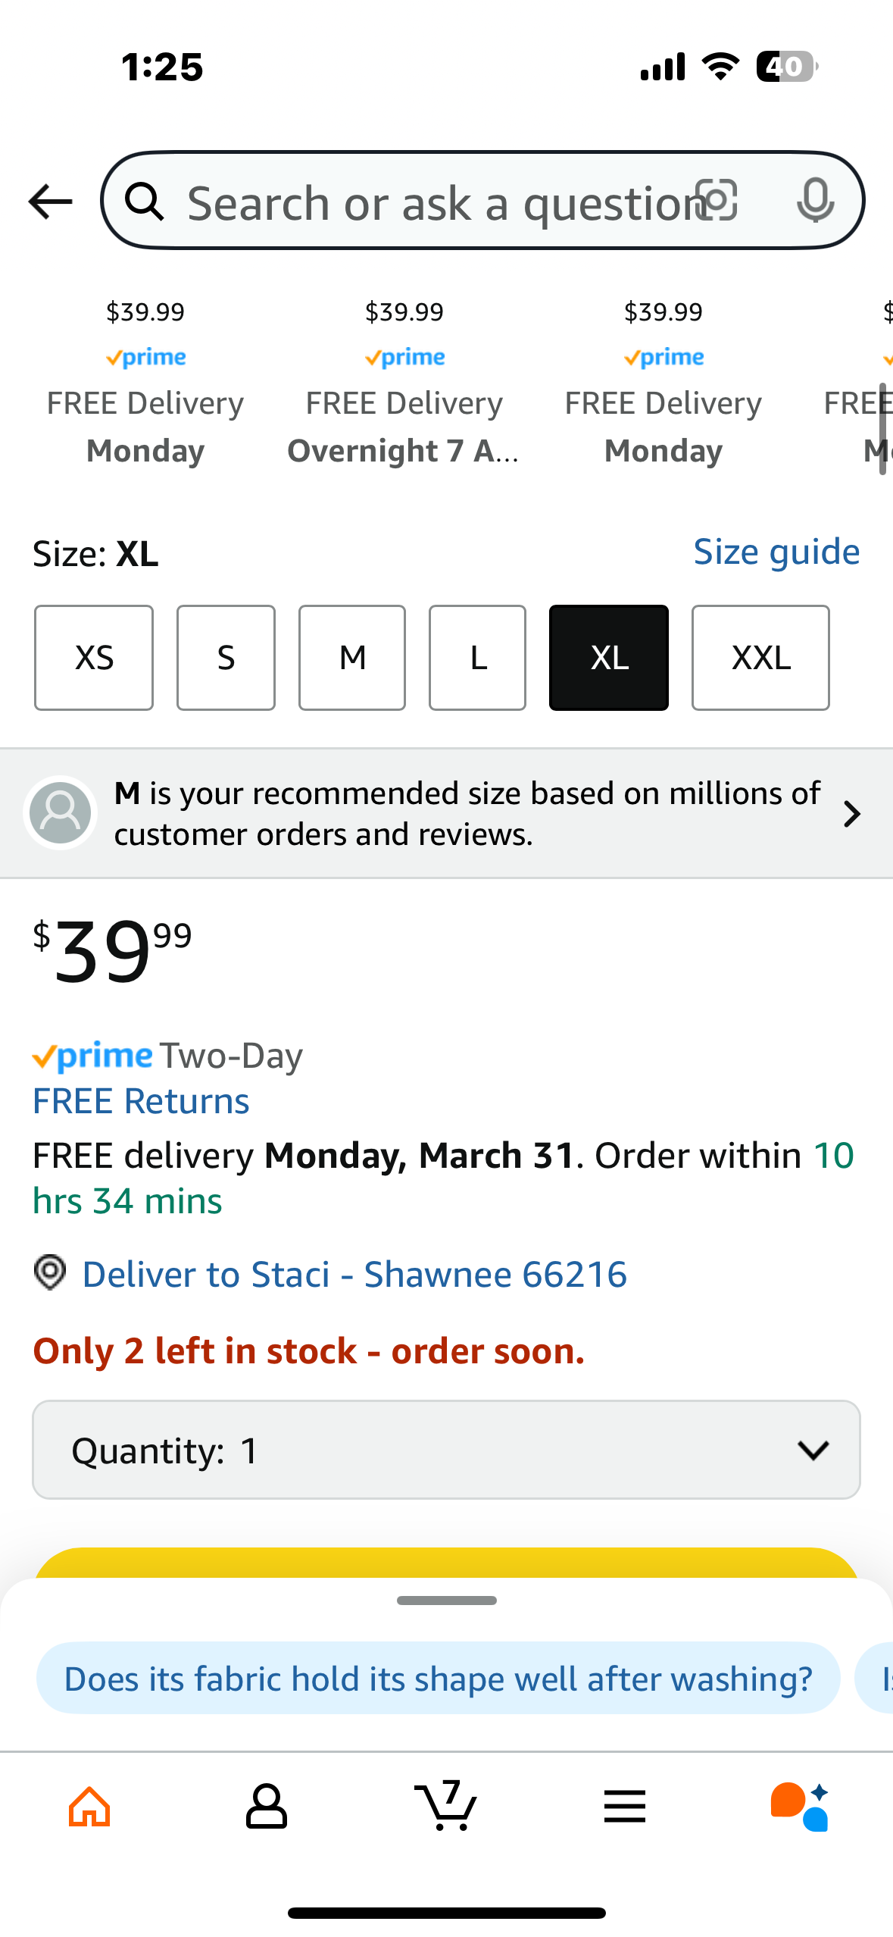Pull up the bottom sheet handle
Viewport: 893px width, 1937px height.
(x=446, y=1601)
